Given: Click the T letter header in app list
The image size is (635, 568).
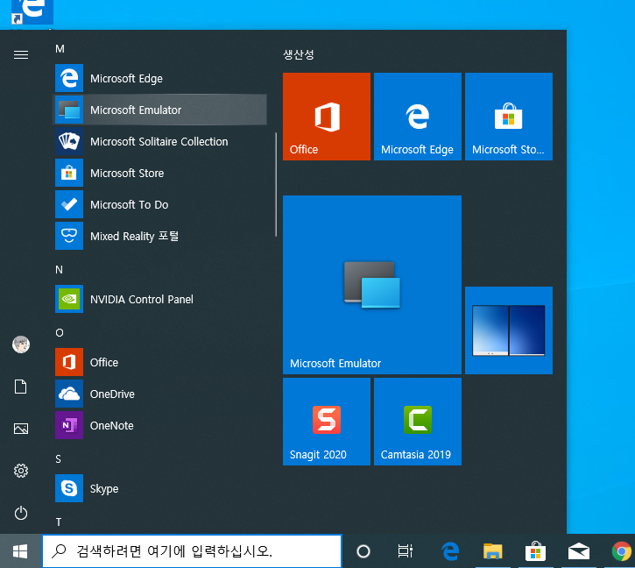Looking at the screenshot, I should point(59,522).
